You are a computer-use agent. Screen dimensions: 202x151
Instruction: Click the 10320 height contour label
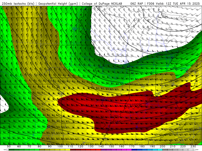pyautogui.click(x=136, y=104)
